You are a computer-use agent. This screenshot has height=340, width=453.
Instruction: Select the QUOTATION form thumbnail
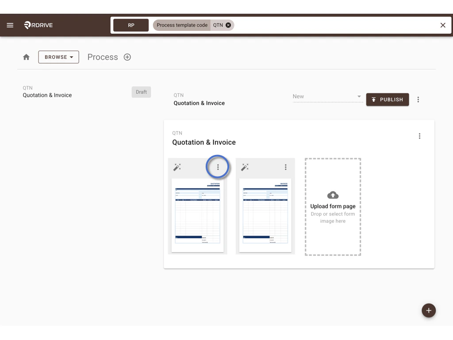pyautogui.click(x=197, y=215)
